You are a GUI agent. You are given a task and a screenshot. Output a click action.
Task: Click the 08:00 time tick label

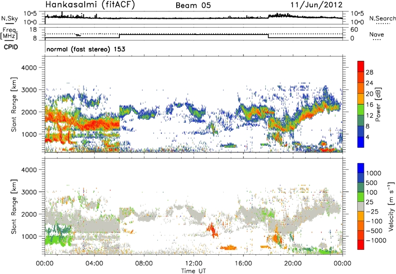click(144, 264)
